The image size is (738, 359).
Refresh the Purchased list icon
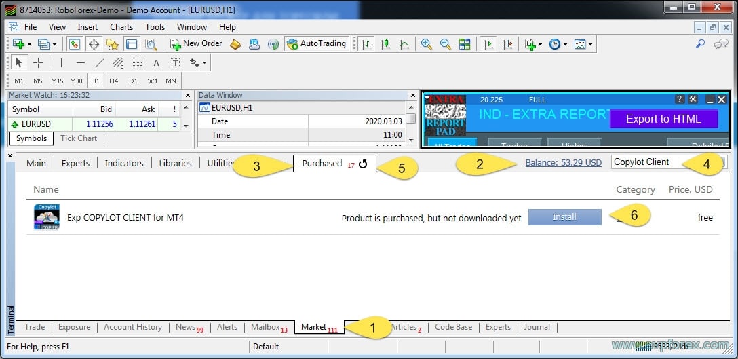pos(363,164)
